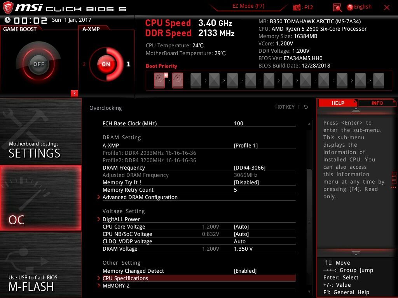Toggle Memory Changed Detect [Enabled]
398x298 pixels.
(245, 271)
